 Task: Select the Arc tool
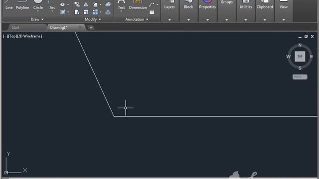52,5
